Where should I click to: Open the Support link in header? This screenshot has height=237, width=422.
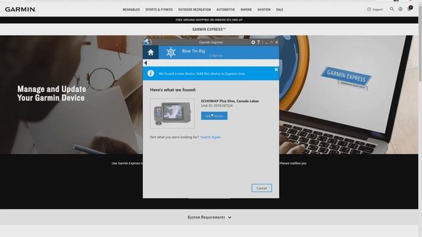(375, 9)
